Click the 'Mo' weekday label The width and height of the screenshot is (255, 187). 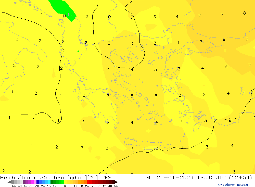point(150,177)
